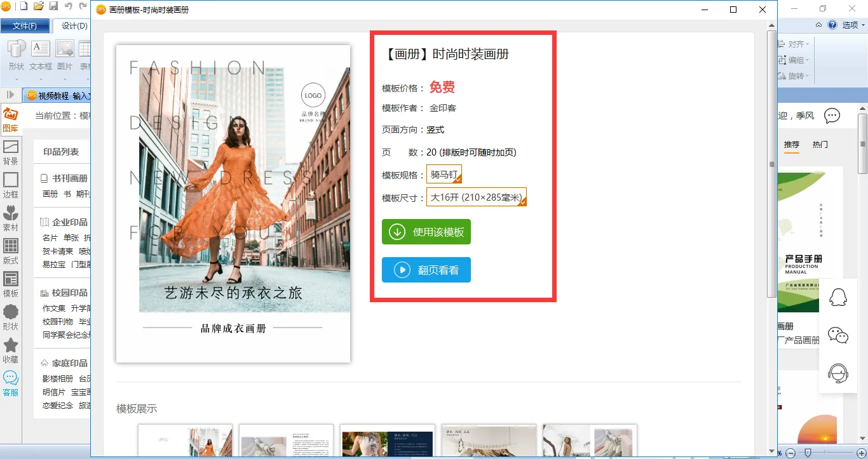The image size is (868, 459).
Task: Click the new document icon in quick access toolbar
Action: pos(24,7)
